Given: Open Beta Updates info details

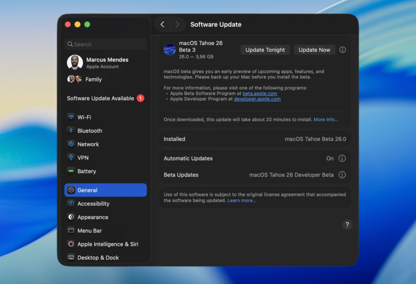Looking at the screenshot, I should pos(342,175).
